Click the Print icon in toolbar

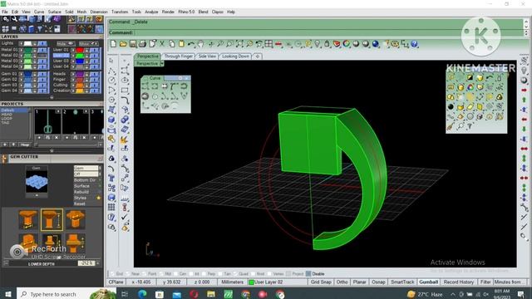pos(142,44)
